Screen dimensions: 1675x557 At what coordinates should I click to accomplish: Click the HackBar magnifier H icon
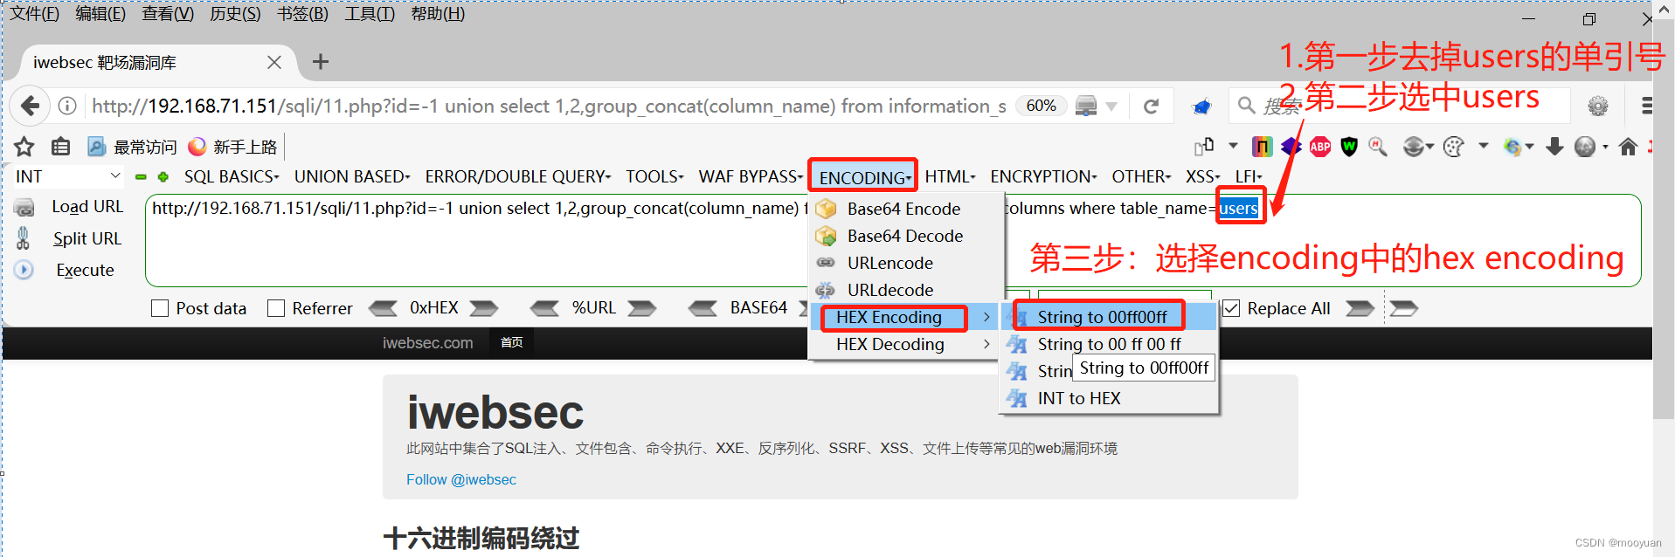coord(1378,147)
